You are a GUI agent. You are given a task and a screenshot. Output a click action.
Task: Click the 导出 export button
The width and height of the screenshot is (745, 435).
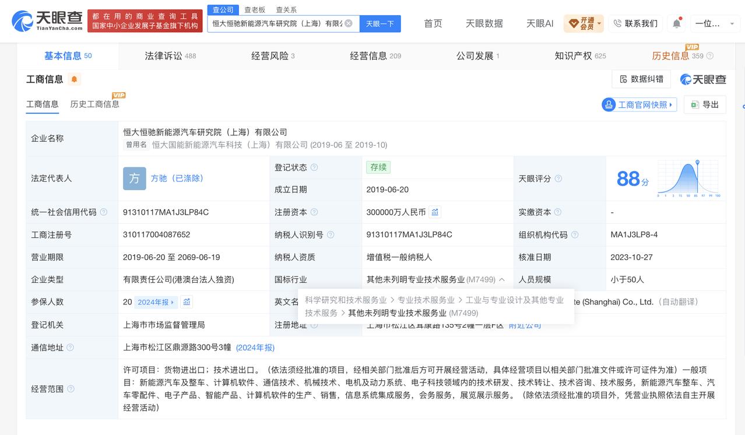pyautogui.click(x=705, y=104)
